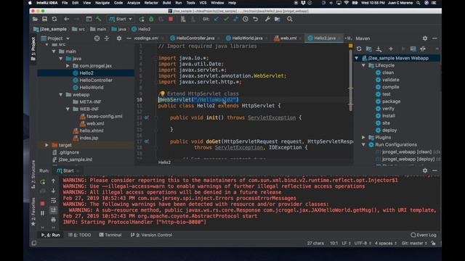Click the Search Everywhere magnifier icon

click(x=290, y=20)
